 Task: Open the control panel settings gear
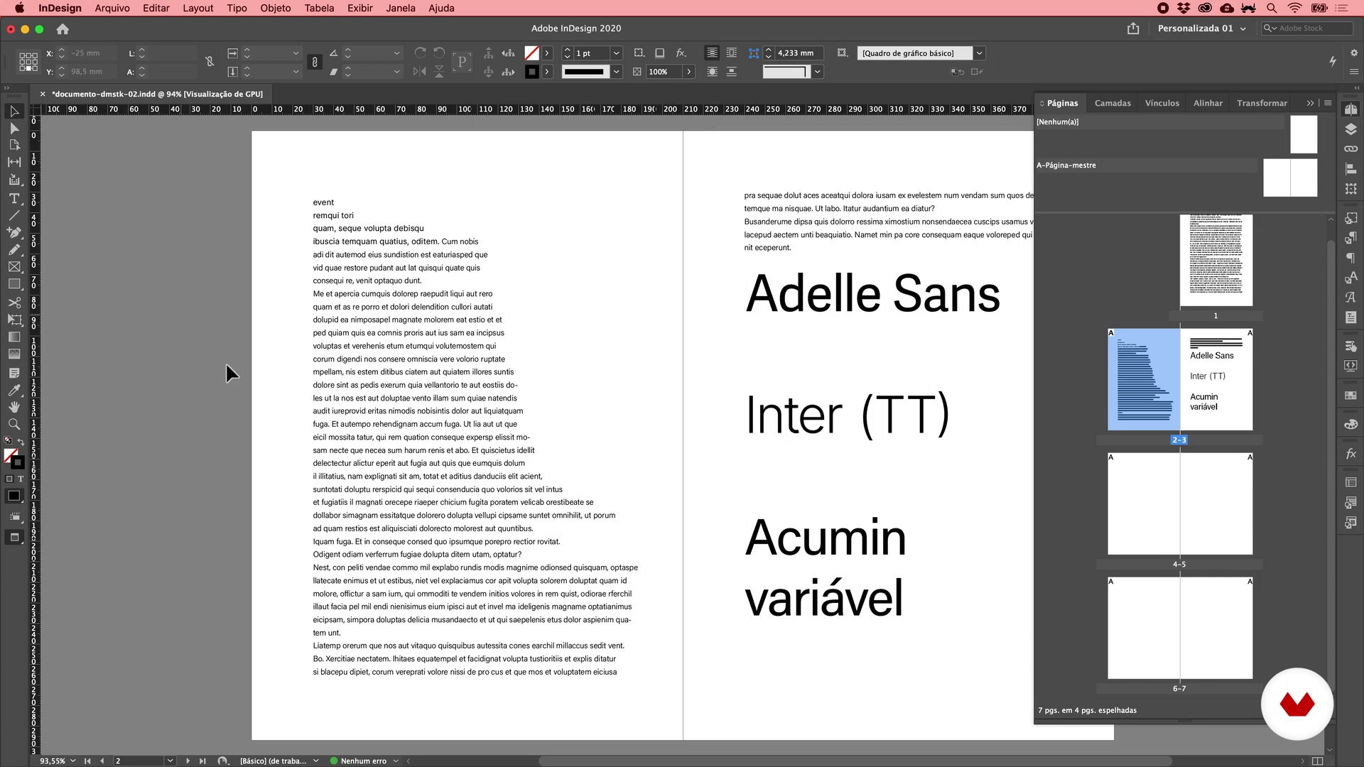[x=1353, y=53]
